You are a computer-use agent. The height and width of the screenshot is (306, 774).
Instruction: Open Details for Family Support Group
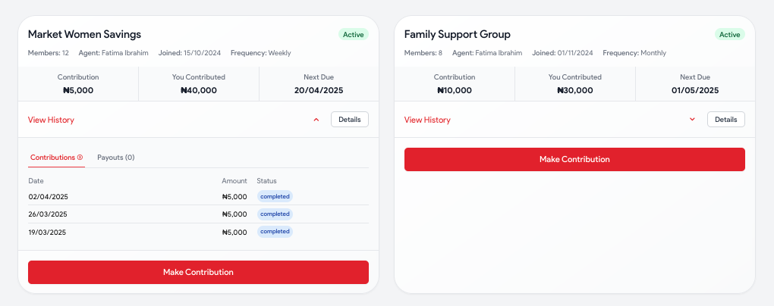726,119
